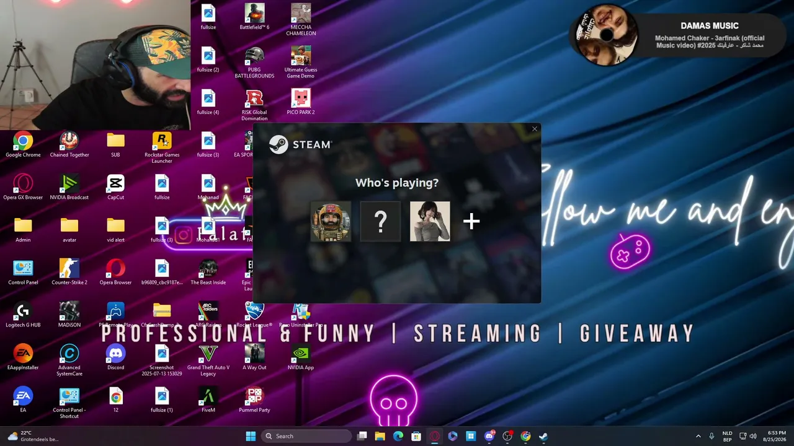The image size is (794, 446).
Task: Select the fullsize (1) image file
Action: coord(162,400)
